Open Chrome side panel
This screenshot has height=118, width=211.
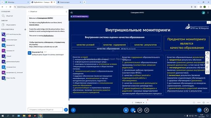pos(200,7)
